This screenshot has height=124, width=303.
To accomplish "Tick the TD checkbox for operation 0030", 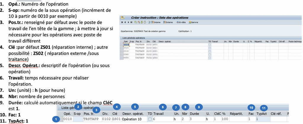I will [210, 51].
